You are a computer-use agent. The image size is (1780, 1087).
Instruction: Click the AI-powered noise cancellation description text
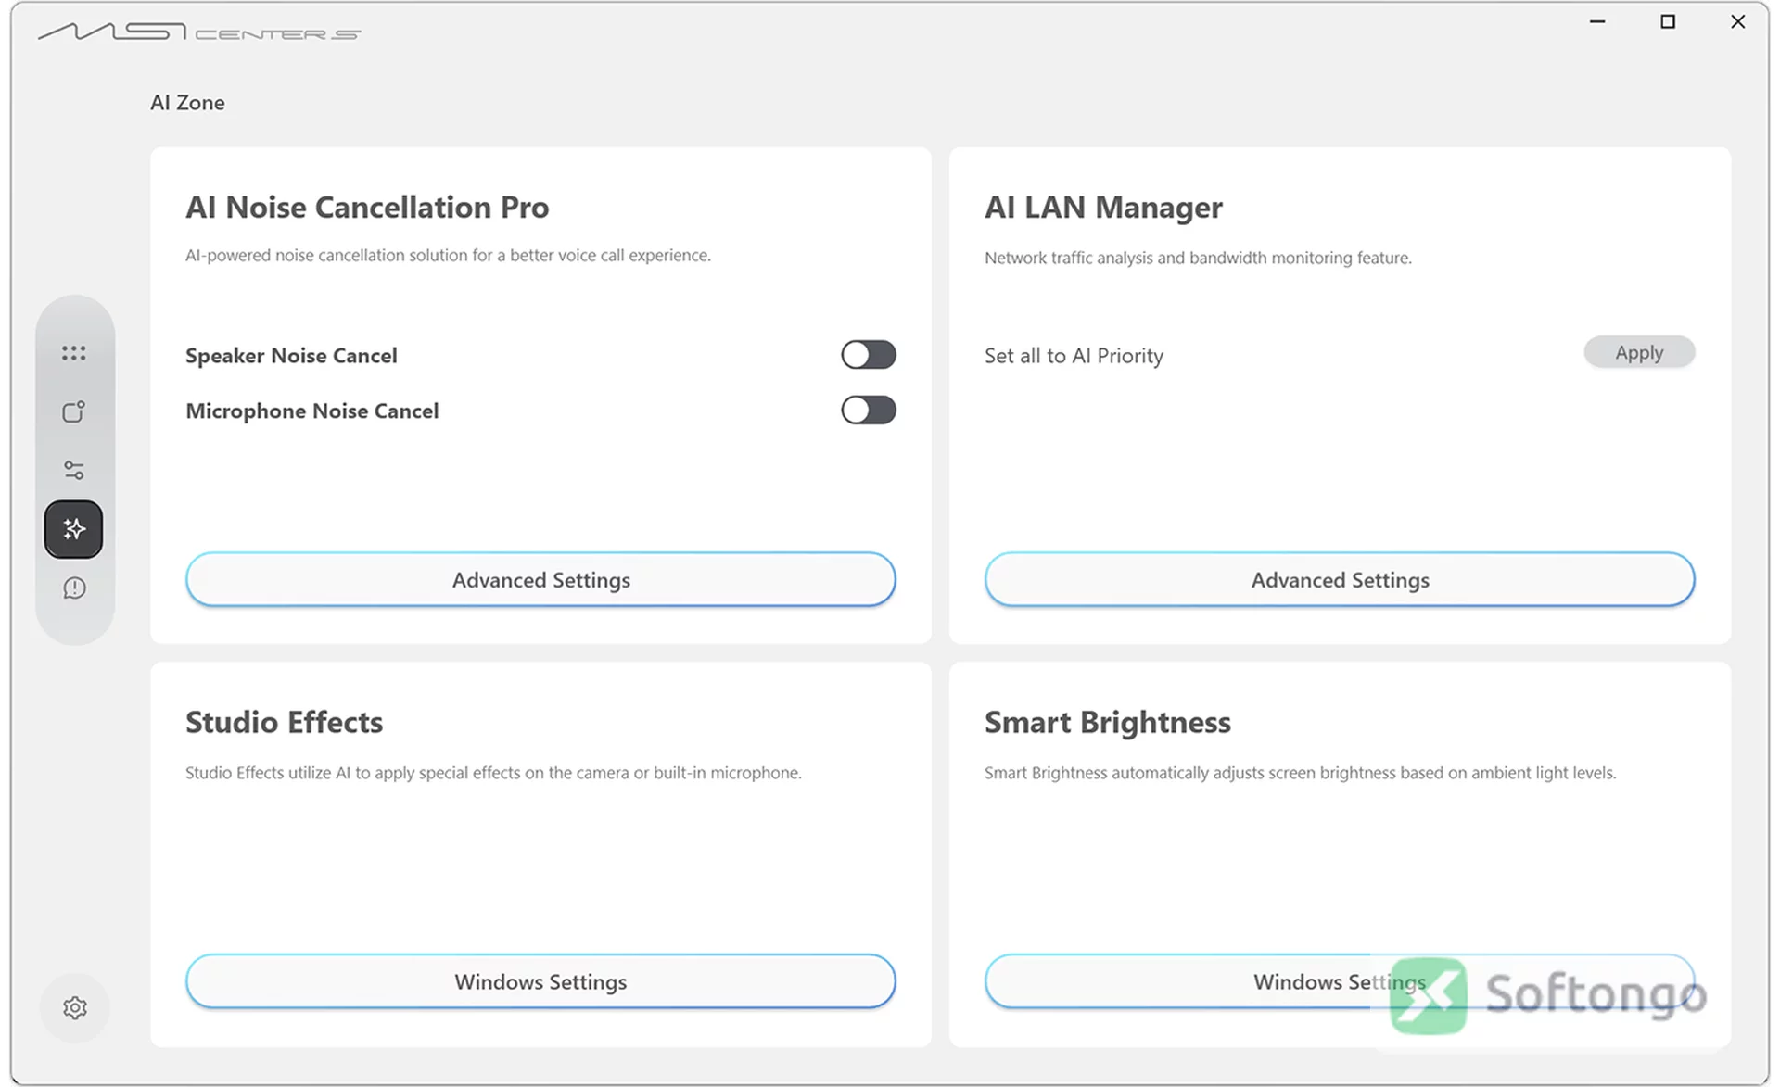click(448, 255)
